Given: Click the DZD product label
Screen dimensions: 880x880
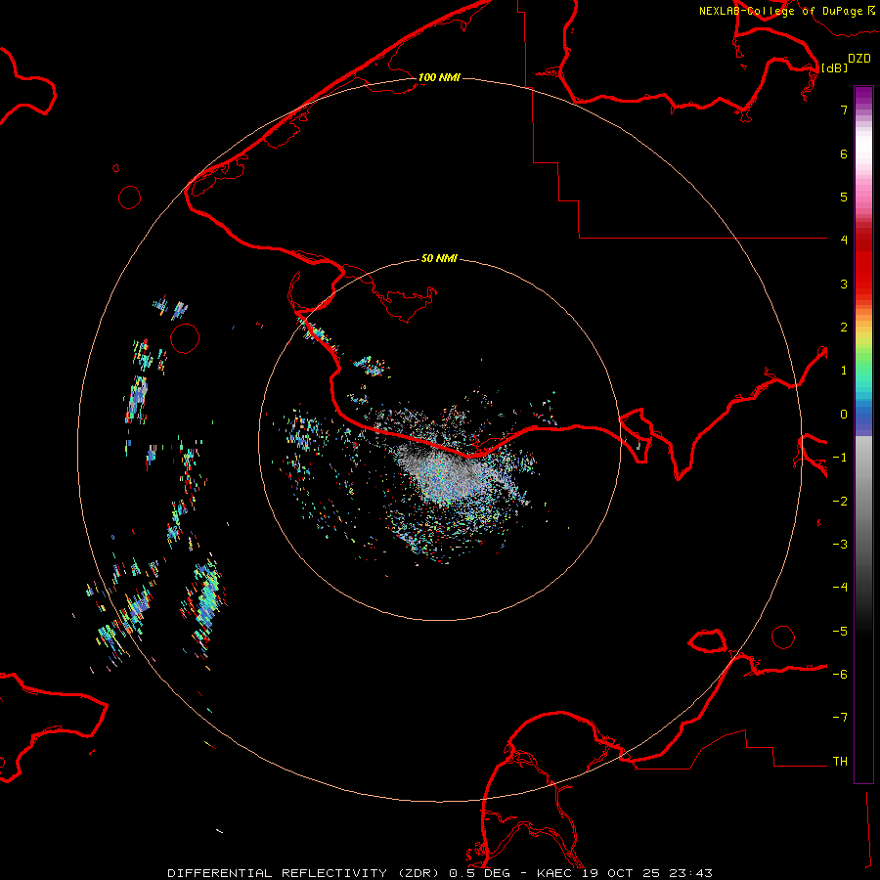Looking at the screenshot, I should (x=859, y=59).
